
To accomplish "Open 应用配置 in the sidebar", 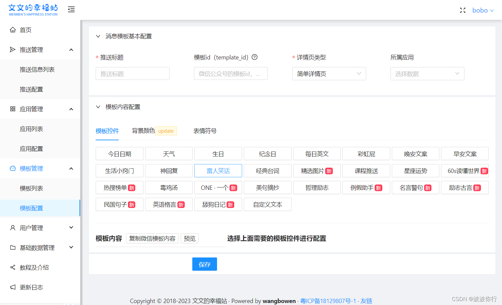I will tap(40, 149).
